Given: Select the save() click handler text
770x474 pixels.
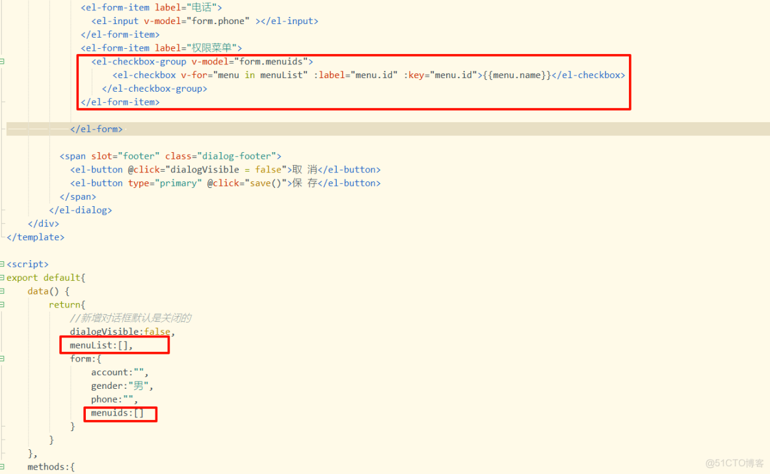Looking at the screenshot, I should [260, 183].
